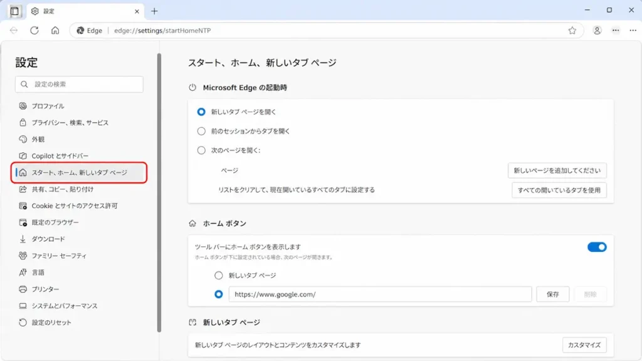Focus the 設定の検索 search box
Image resolution: width=642 pixels, height=361 pixels.
80,85
